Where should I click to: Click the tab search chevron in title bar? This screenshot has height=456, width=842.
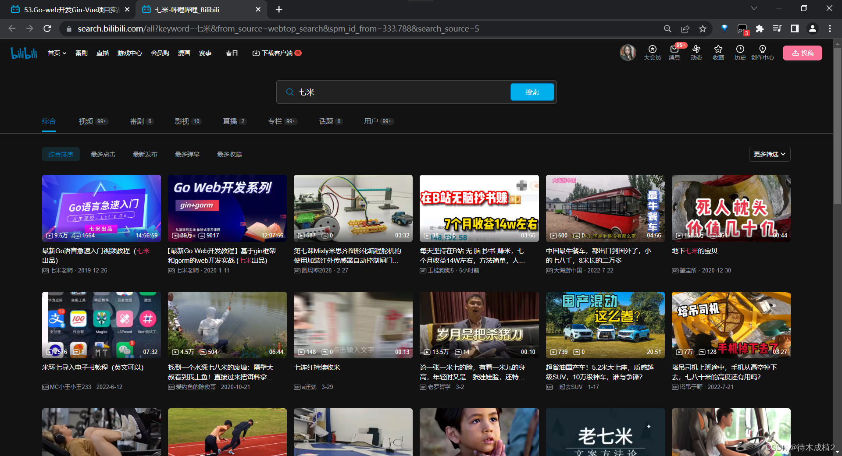click(x=754, y=8)
